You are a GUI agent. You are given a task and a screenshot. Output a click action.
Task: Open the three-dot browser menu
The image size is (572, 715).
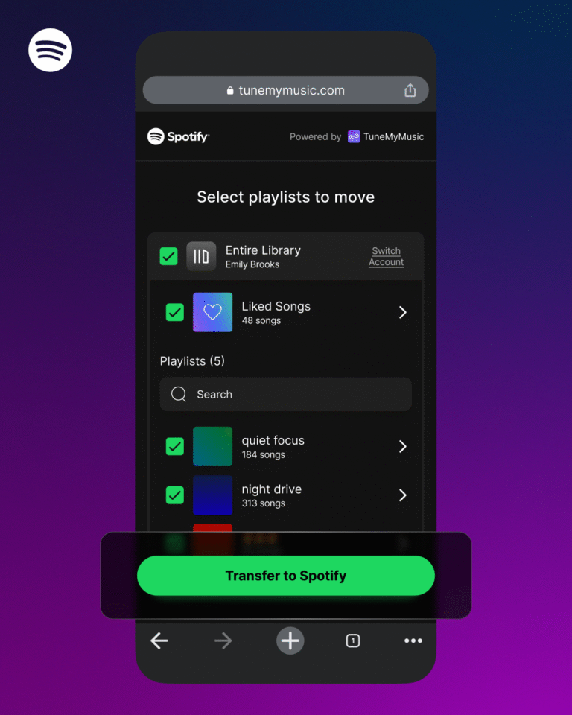413,641
